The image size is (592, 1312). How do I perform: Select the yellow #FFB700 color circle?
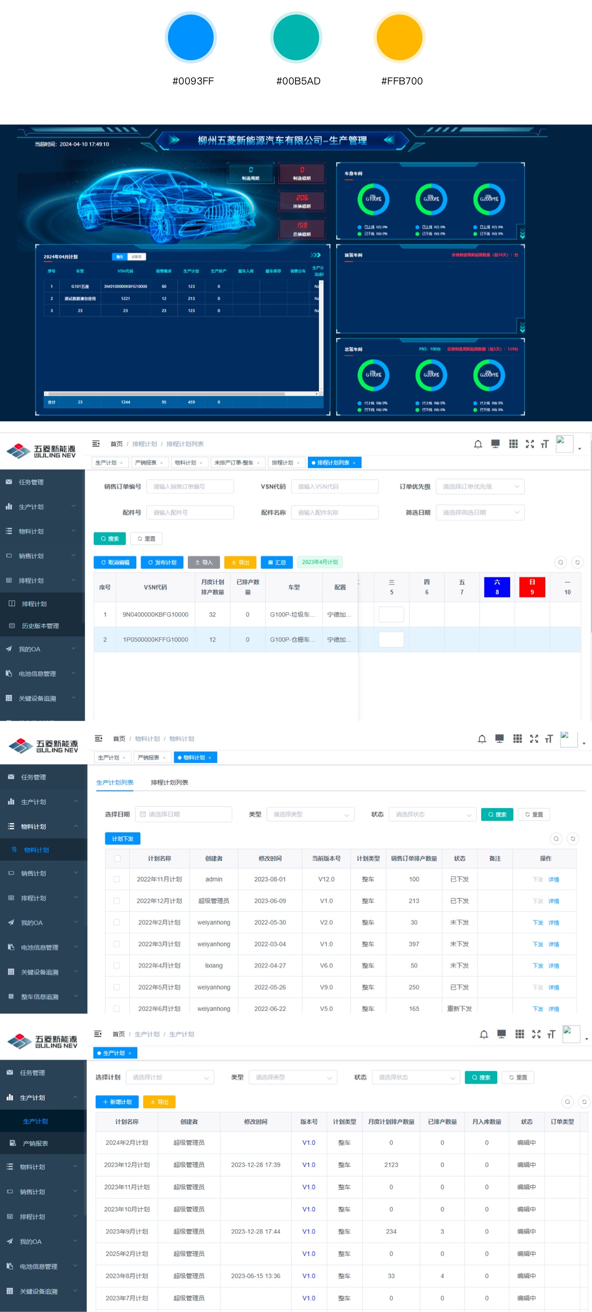pyautogui.click(x=399, y=38)
